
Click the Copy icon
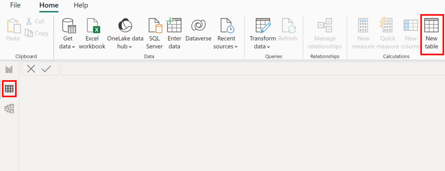coord(29,33)
